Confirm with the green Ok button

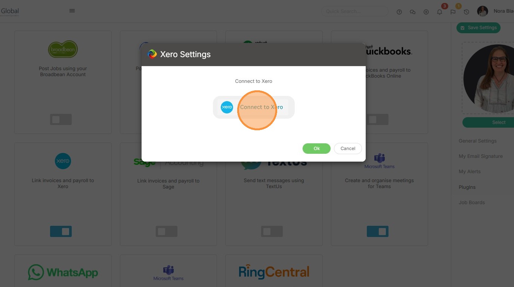coord(316,149)
